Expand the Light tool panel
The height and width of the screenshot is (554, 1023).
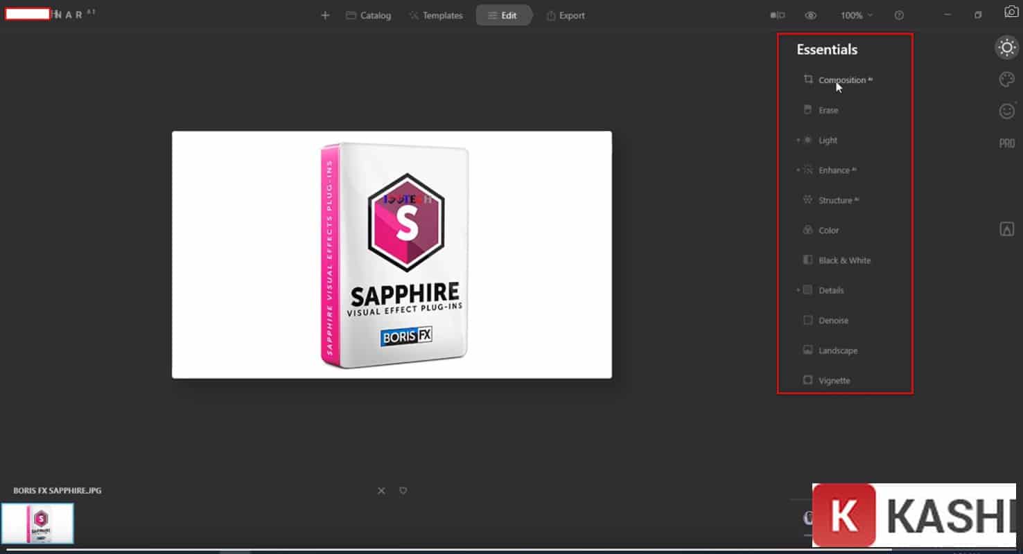pyautogui.click(x=828, y=141)
